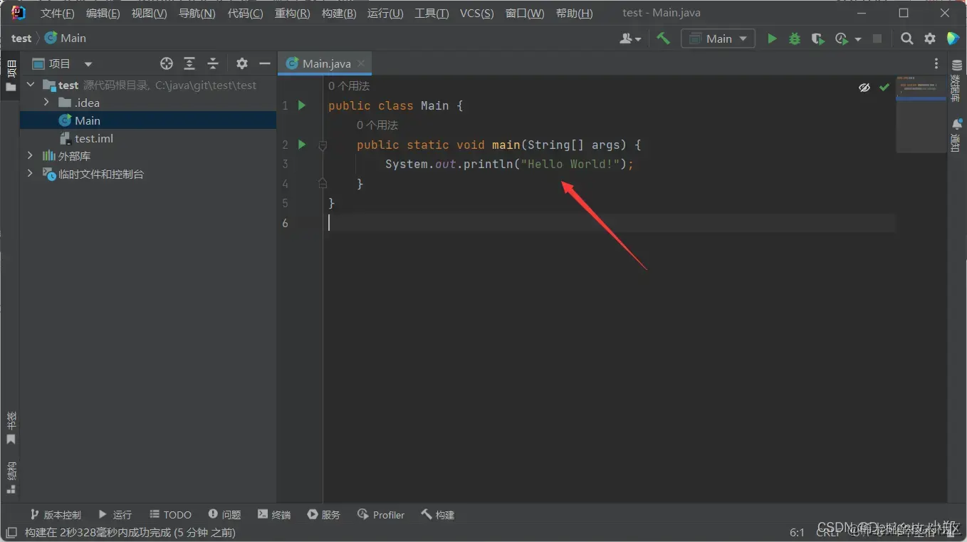The width and height of the screenshot is (967, 542).
Task: Open the Project view selector dropdown
Action: pos(63,63)
